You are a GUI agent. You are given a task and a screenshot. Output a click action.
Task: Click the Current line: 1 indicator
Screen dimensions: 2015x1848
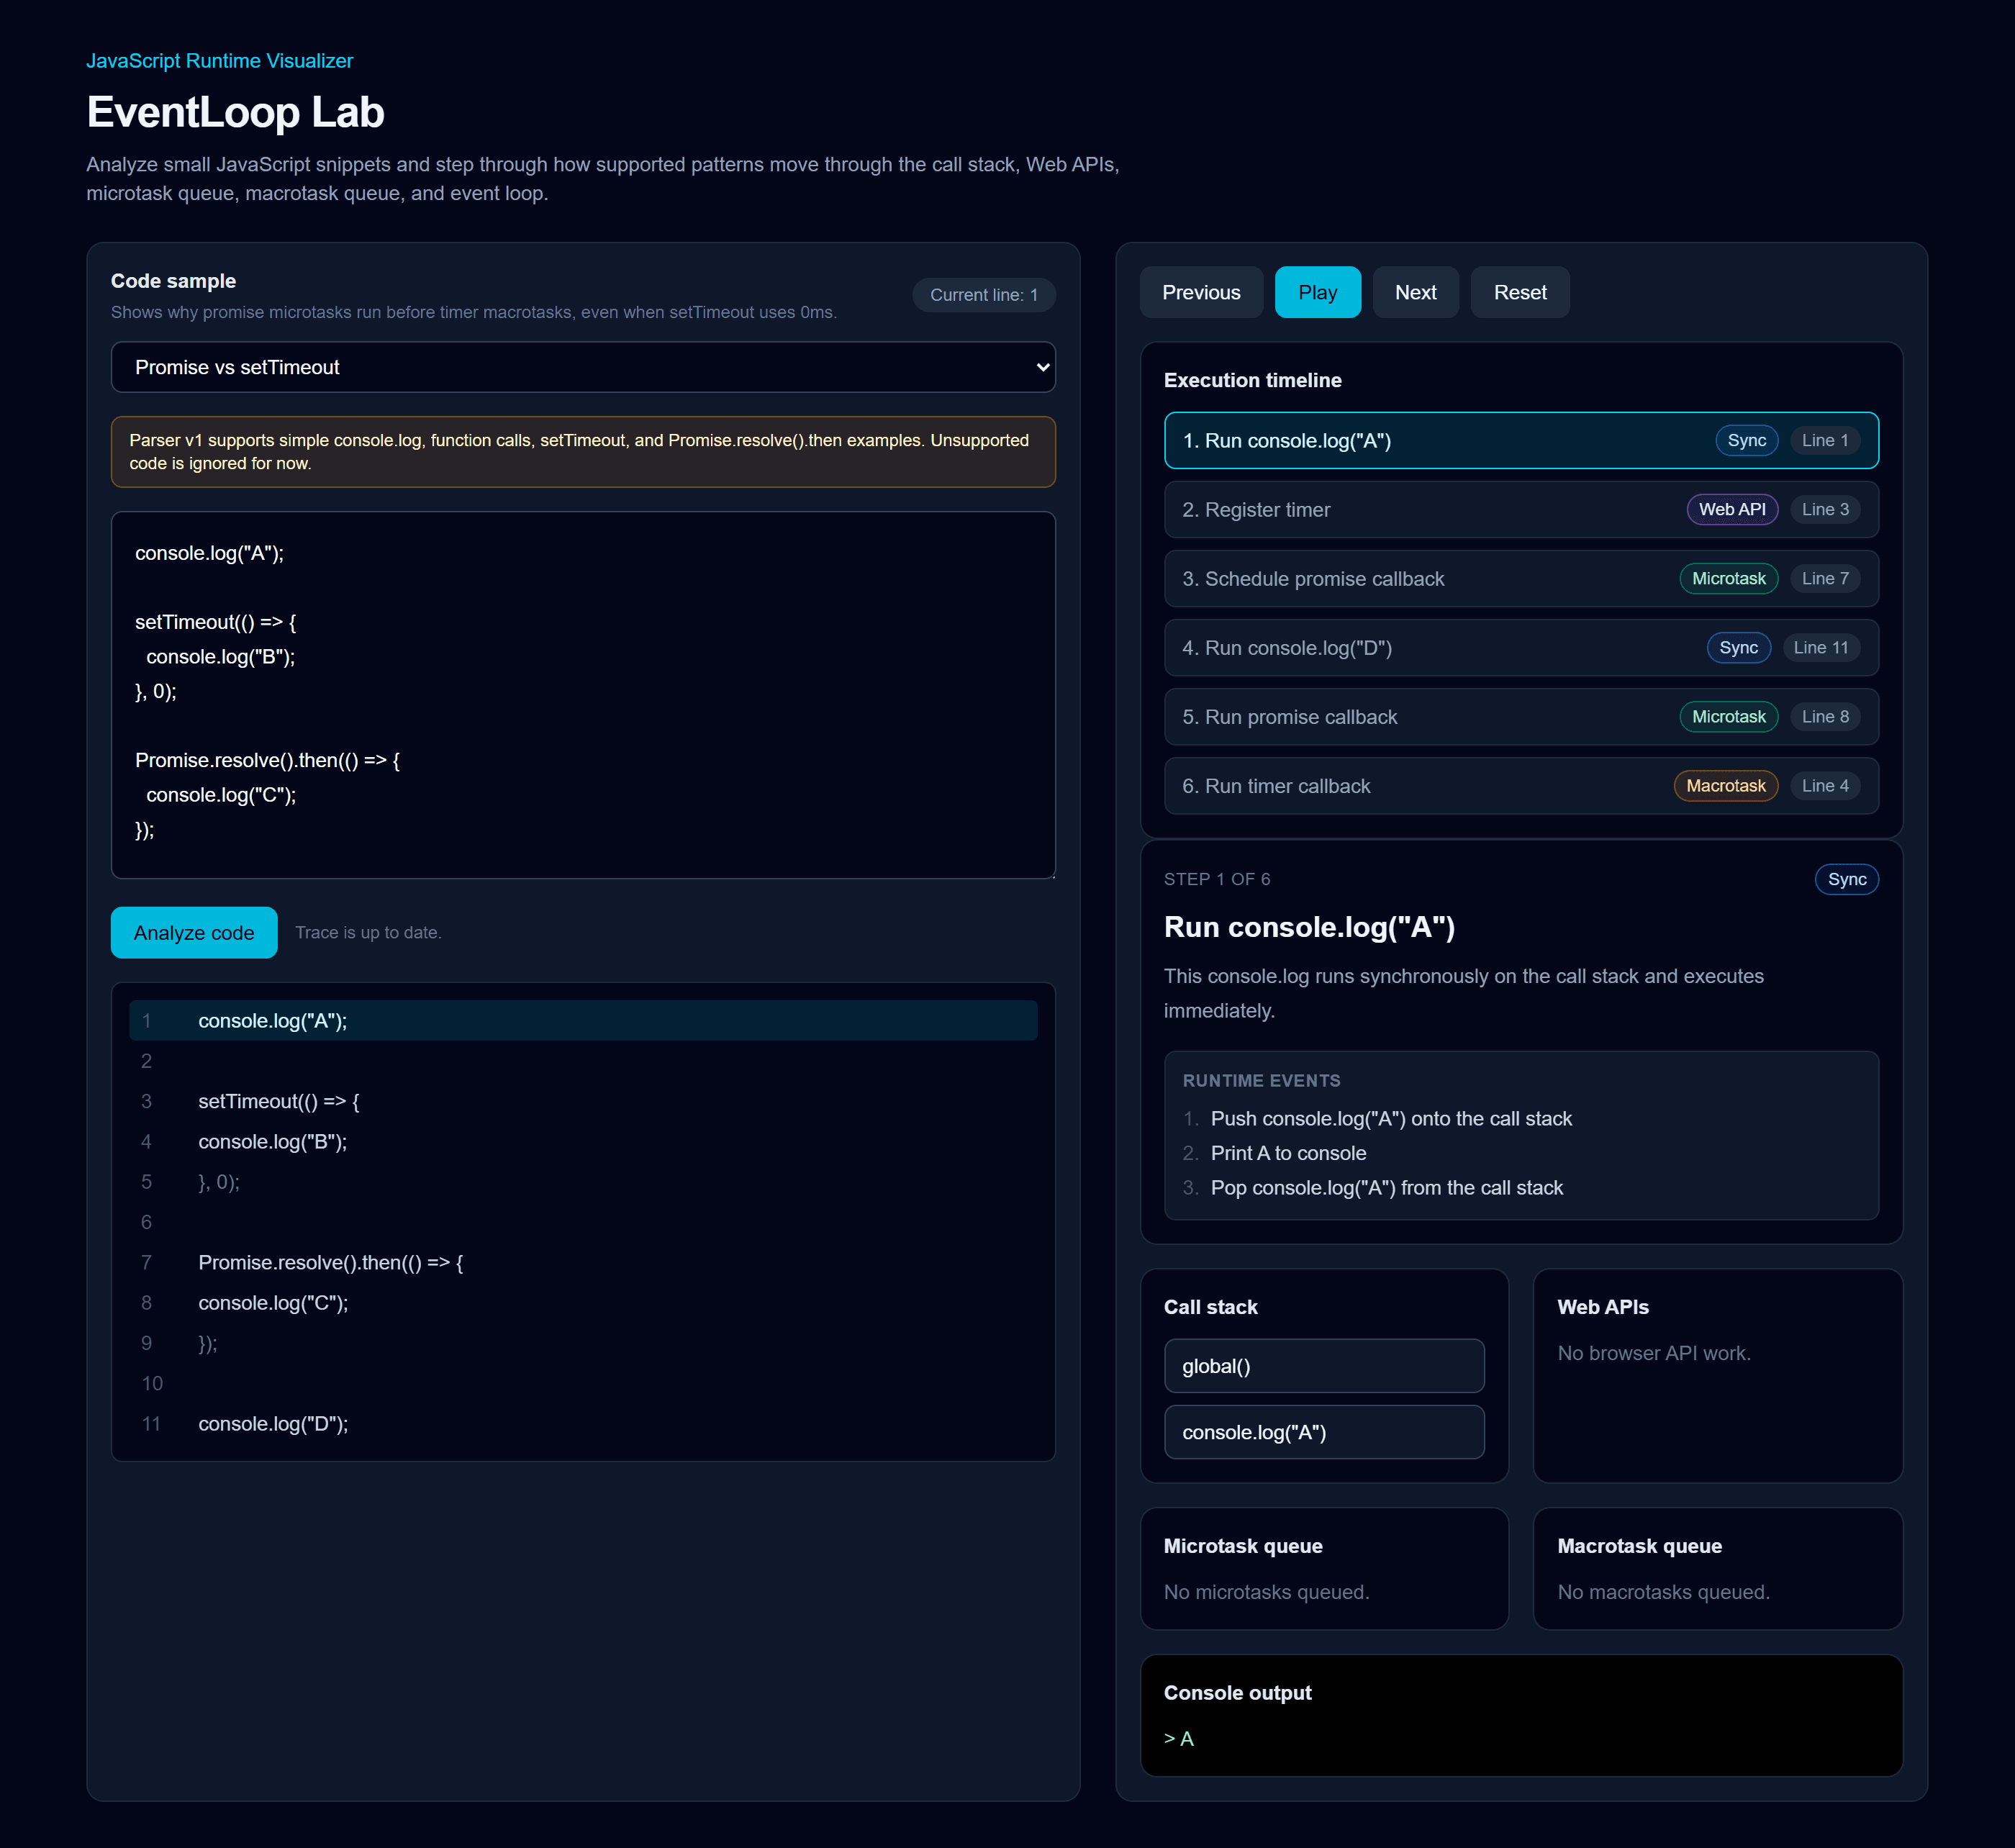(983, 294)
